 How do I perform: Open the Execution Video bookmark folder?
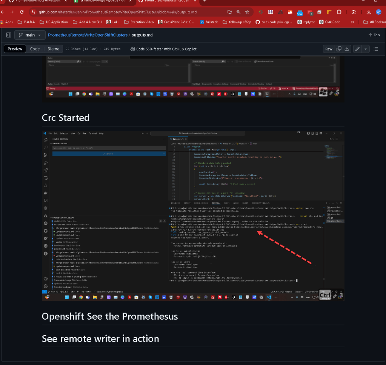coord(139,22)
